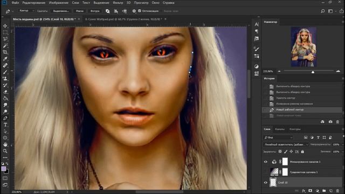Select the Smudge tool
The width and height of the screenshot is (345, 194).
coord(5,105)
